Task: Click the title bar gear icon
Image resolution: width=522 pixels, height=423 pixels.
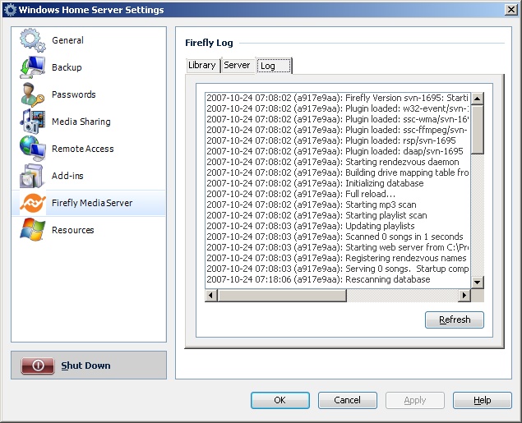Action: (x=10, y=10)
